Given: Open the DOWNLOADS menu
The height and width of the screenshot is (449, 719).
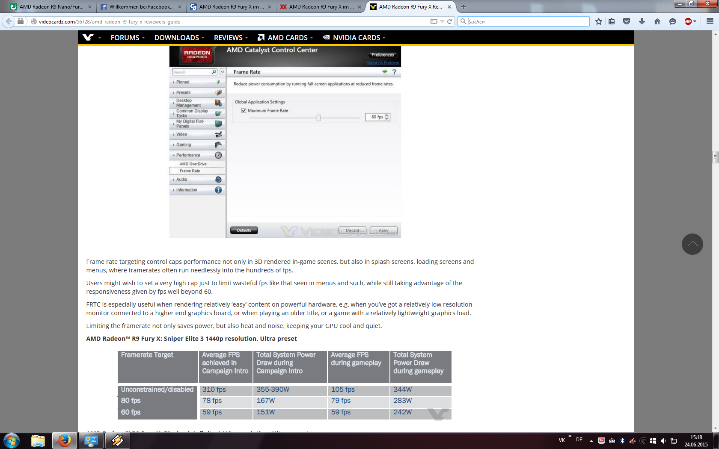Looking at the screenshot, I should pyautogui.click(x=179, y=38).
